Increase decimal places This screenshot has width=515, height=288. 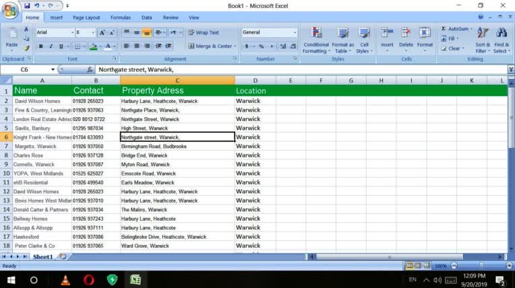283,46
